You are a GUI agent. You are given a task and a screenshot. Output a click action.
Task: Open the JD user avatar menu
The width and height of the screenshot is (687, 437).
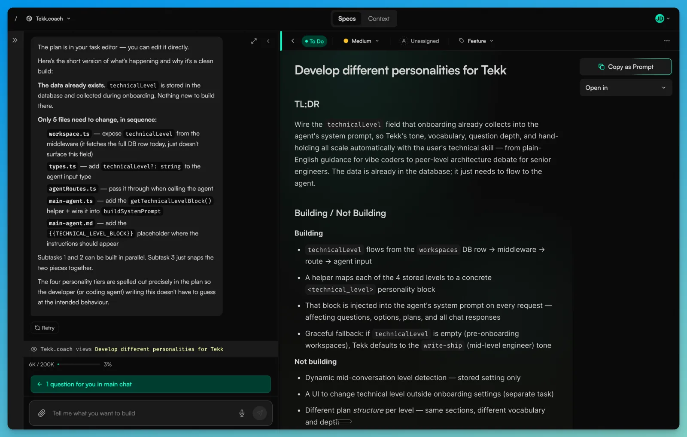click(x=660, y=18)
